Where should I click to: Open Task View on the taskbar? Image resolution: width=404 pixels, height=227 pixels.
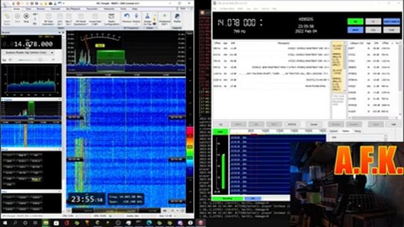tap(35, 223)
